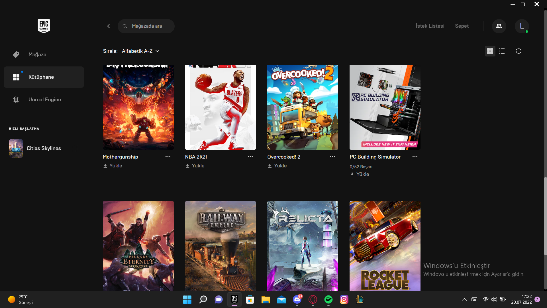Viewport: 547px width, 308px height.
Task: Open PC Building Simulator more options menu
Action: [415, 157]
